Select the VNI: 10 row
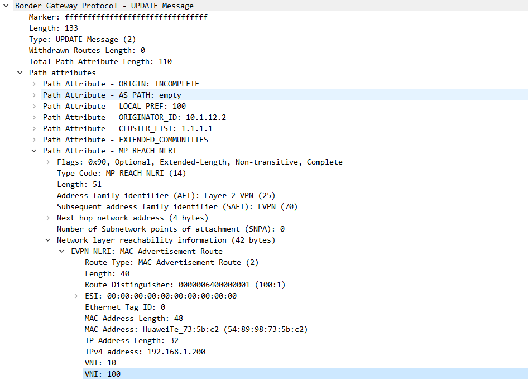This screenshot has width=528, height=380. tap(100, 363)
